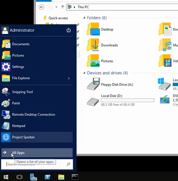178x181 pixels.
Task: Click Local Disk (D:) capacity bar
Action: click(128, 100)
